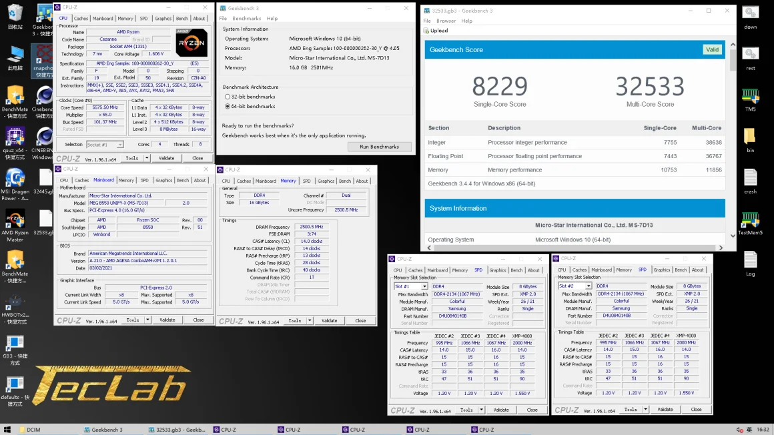Click the Geekbench results vertical scrollbar
The image size is (774, 435).
coord(733,60)
